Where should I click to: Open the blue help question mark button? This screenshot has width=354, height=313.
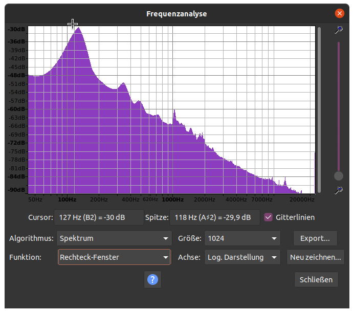coord(152,280)
